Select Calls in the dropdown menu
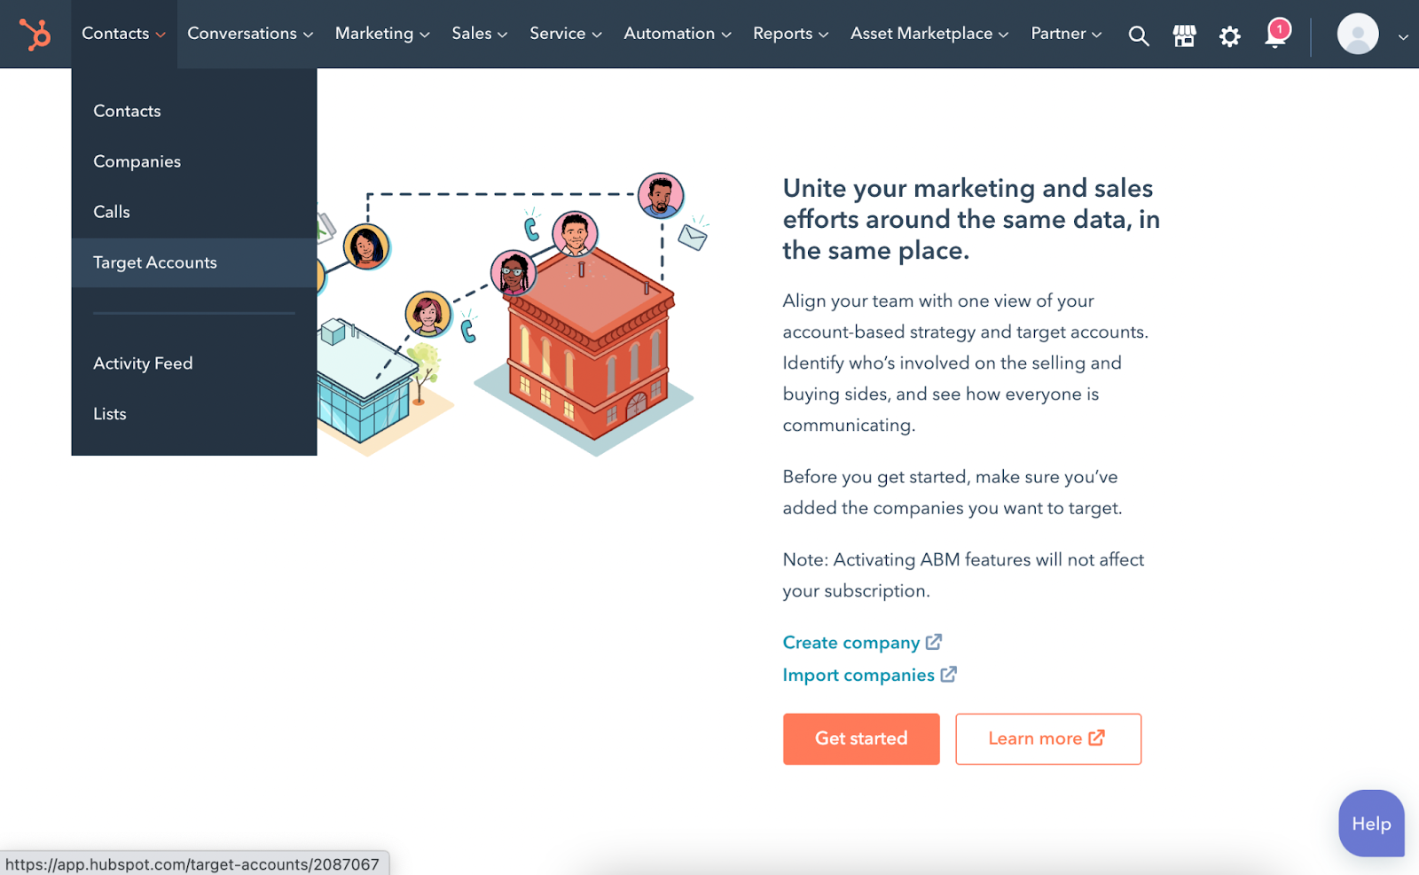The image size is (1419, 875). click(194, 212)
